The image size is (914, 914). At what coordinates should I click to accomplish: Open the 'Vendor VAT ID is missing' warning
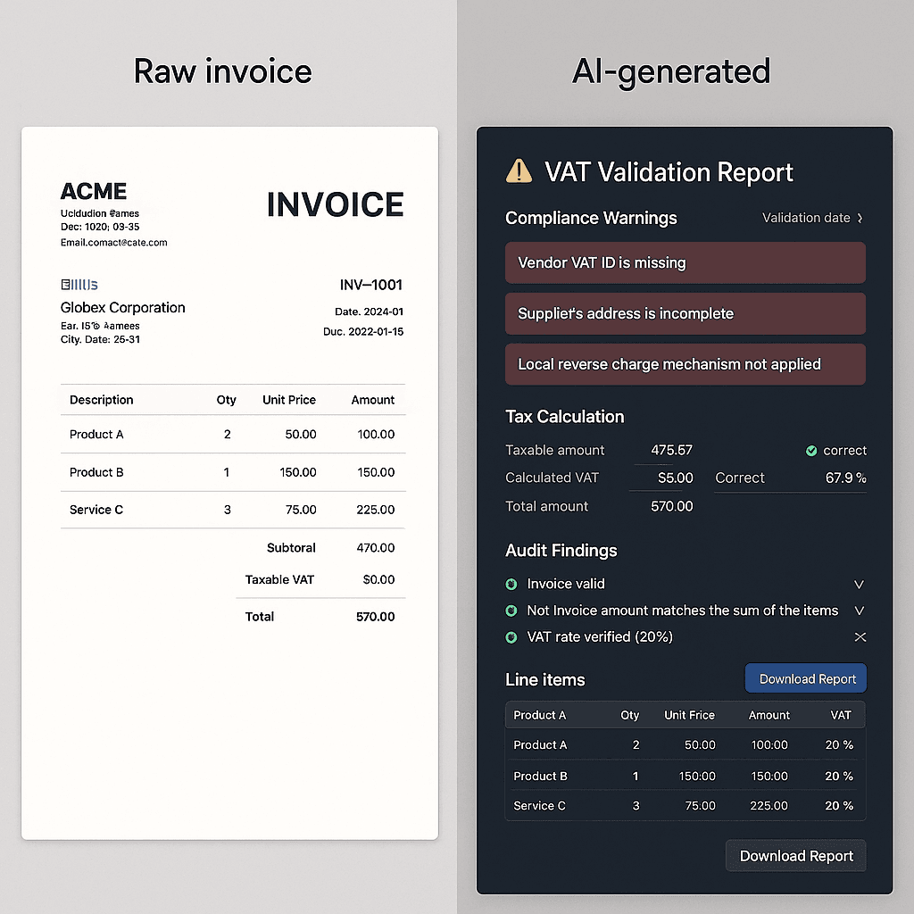[x=685, y=263]
